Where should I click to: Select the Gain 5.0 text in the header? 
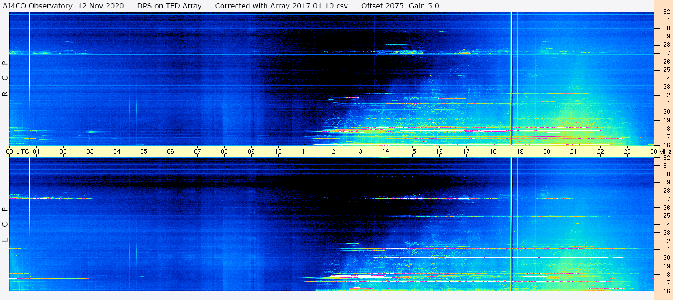click(x=424, y=6)
